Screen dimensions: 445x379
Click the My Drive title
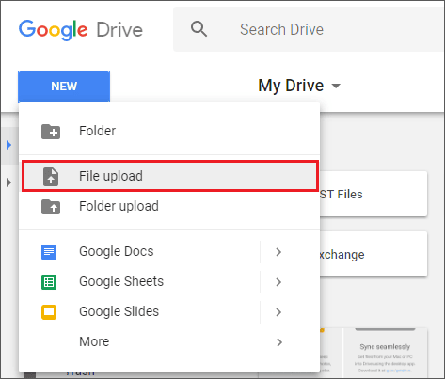click(x=291, y=86)
